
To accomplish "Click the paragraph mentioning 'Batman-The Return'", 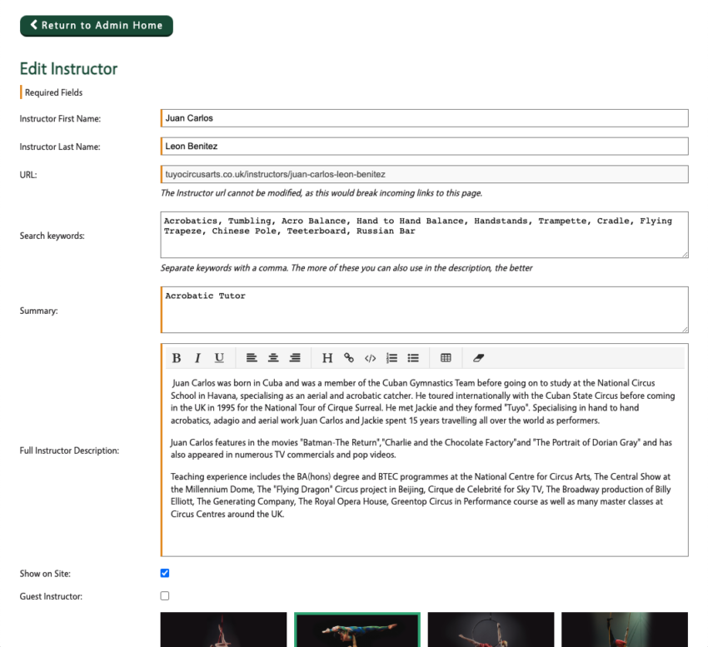I will pos(421,448).
